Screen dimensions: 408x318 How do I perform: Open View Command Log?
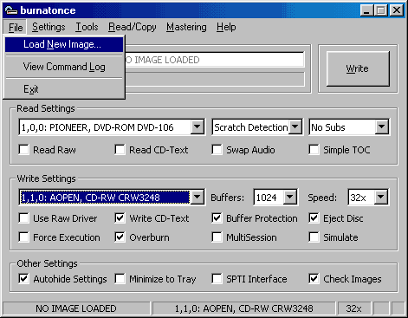click(64, 67)
